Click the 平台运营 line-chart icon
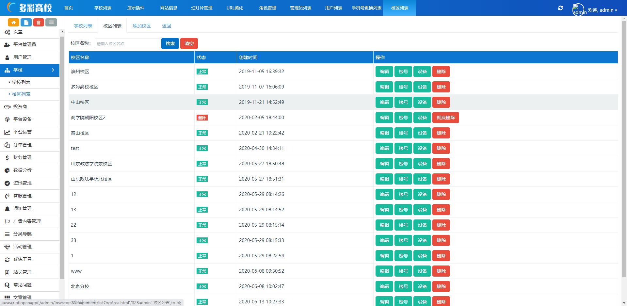Screen dimensions: 627x306 tap(7, 132)
